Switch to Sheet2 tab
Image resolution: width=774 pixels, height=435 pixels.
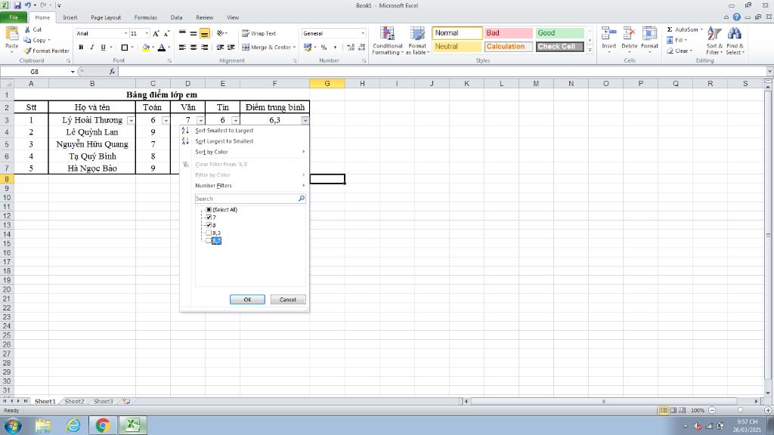click(x=74, y=402)
